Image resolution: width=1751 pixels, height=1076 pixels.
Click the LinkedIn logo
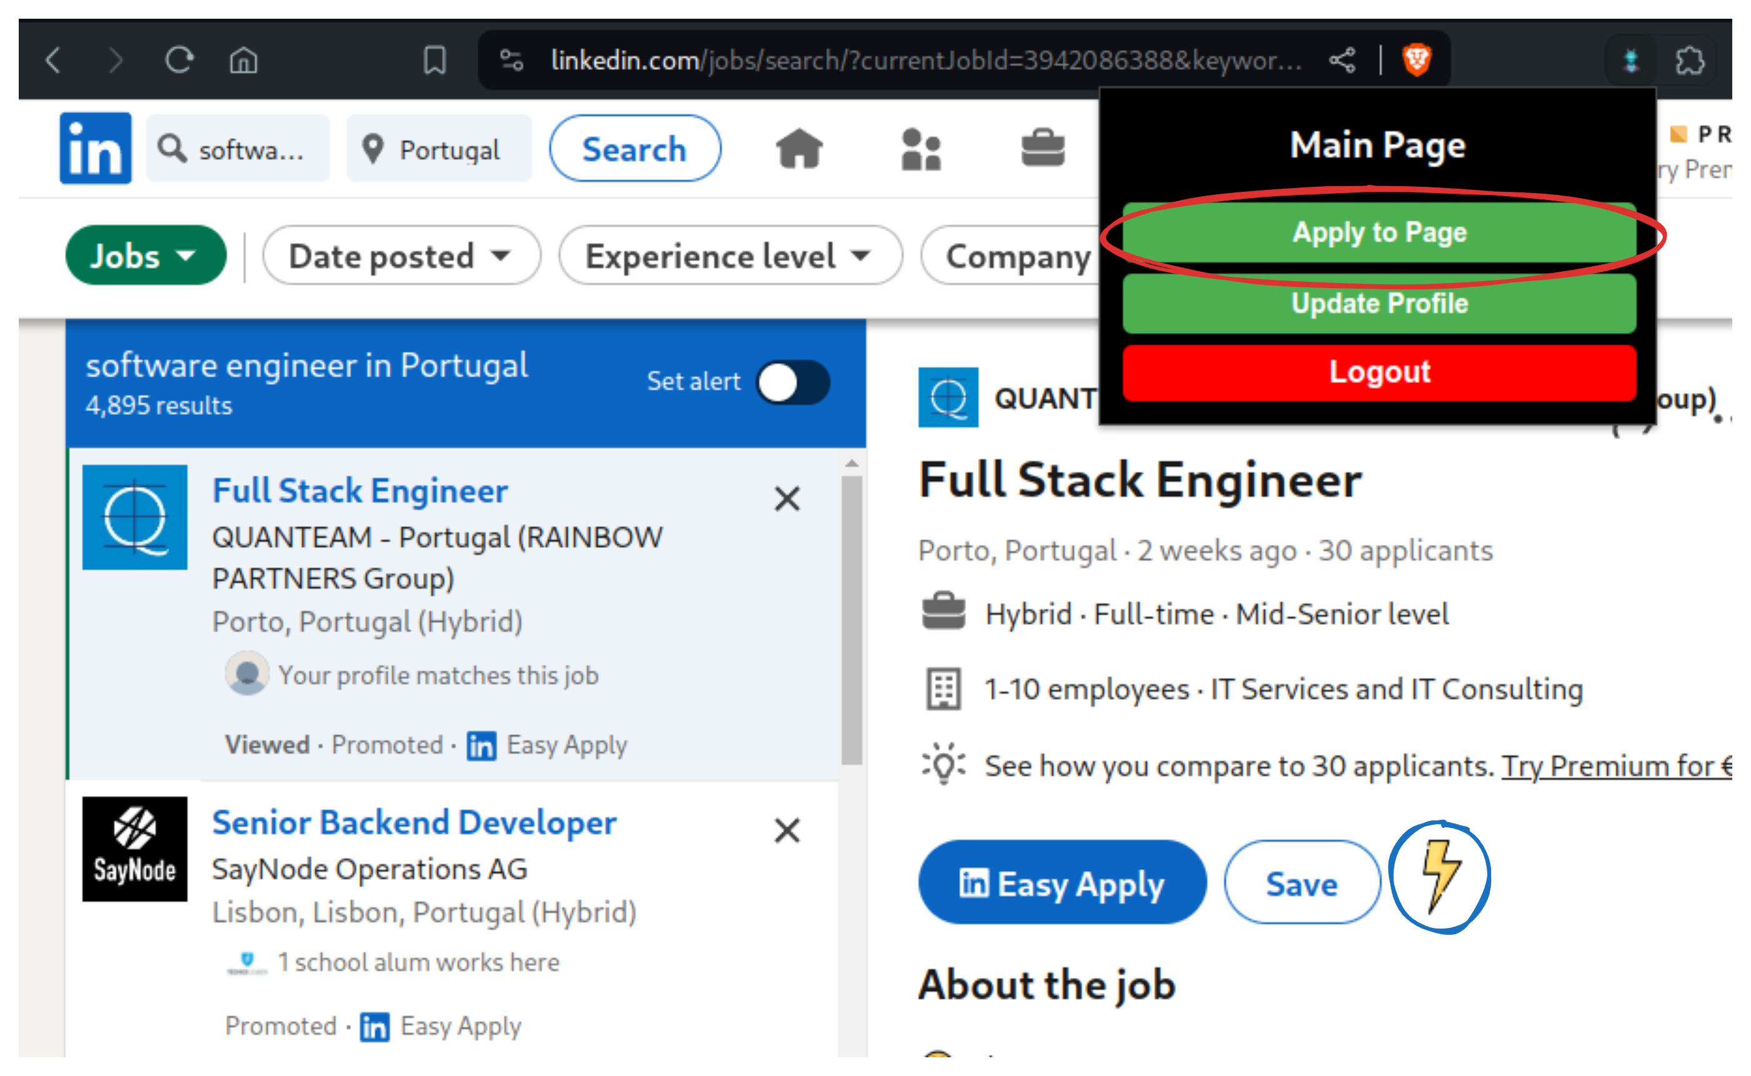point(94,147)
